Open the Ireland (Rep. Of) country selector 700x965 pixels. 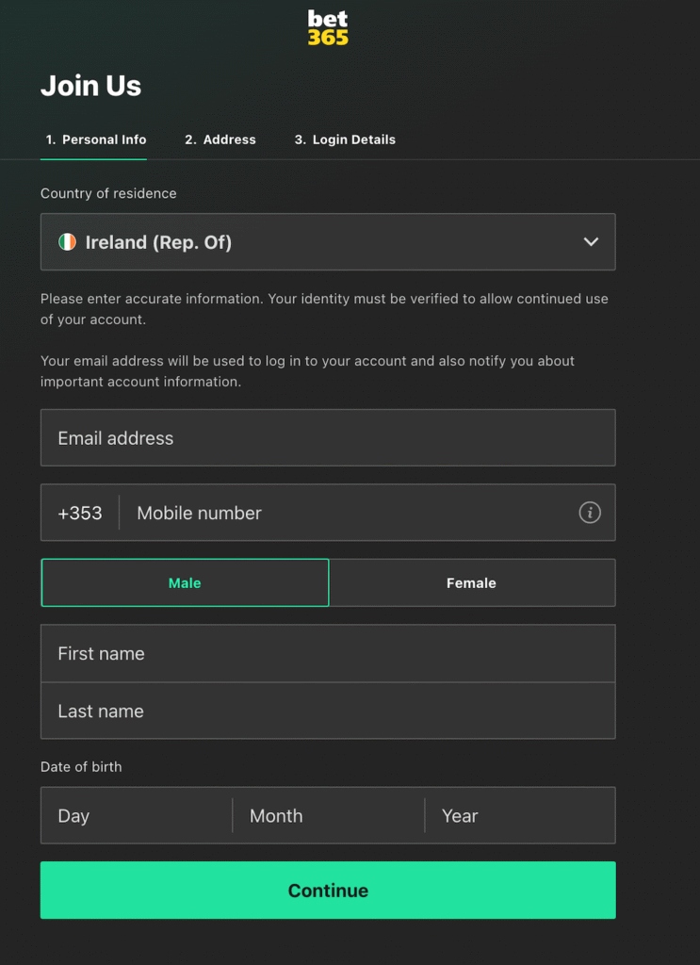(x=328, y=242)
